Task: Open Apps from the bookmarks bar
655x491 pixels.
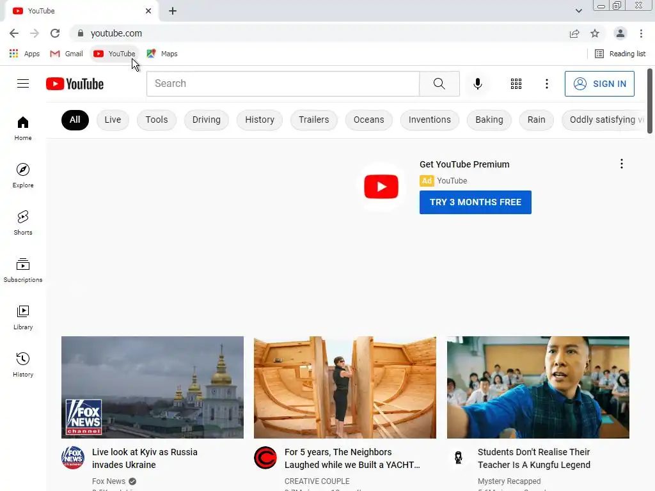Action: [24, 54]
